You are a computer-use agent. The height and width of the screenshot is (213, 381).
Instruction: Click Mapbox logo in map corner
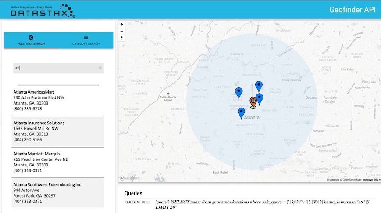[x=130, y=178]
